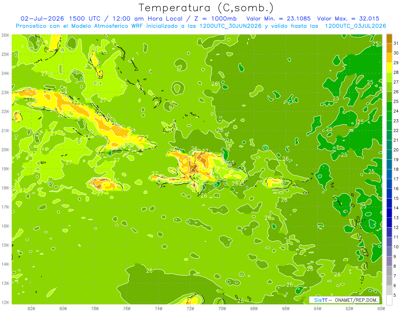Screen dimensions: 405x313
Task: Click the 72W longitude axis label
Action: point(190,308)
